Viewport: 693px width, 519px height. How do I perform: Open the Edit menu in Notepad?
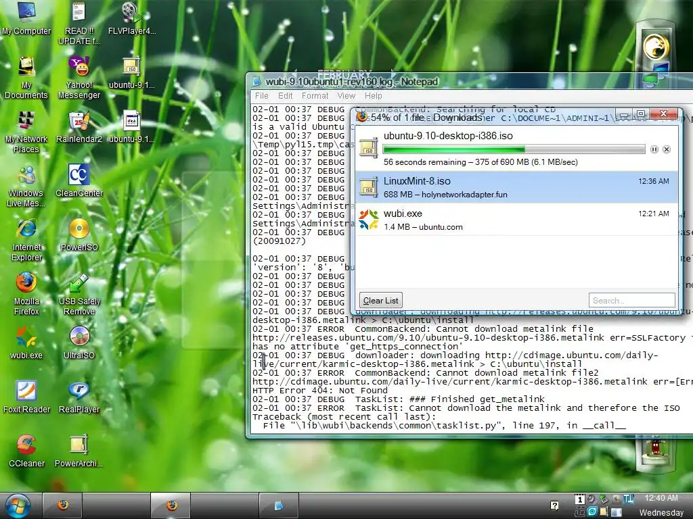[285, 96]
